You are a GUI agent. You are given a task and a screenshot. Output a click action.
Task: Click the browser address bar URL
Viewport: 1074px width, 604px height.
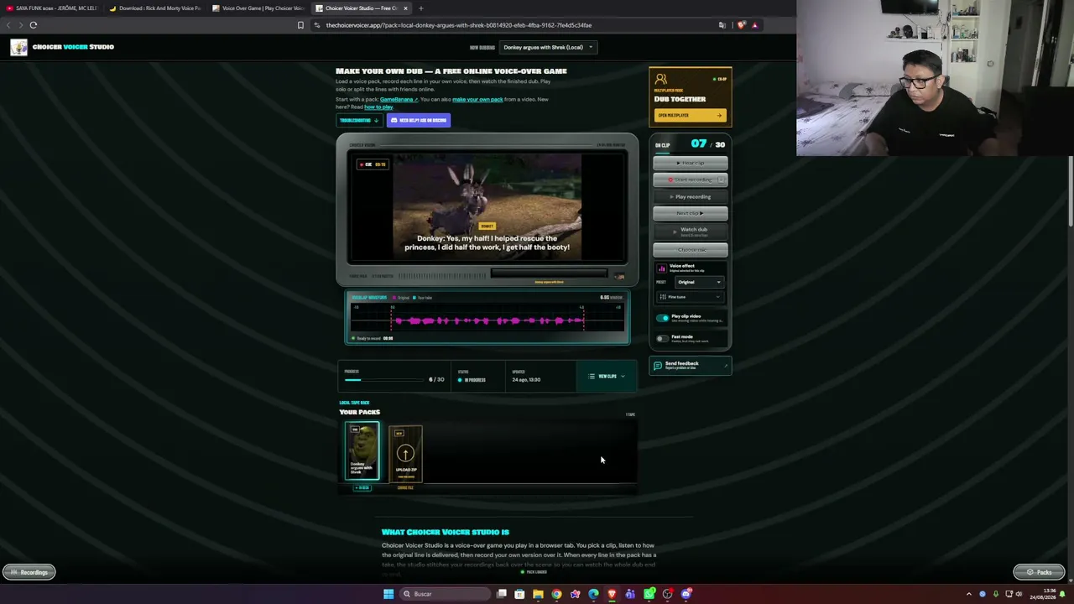[458, 25]
